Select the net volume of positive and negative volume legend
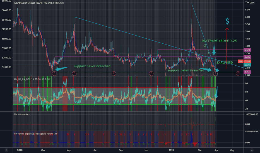Screen dimensions: 260x153 point(36,134)
